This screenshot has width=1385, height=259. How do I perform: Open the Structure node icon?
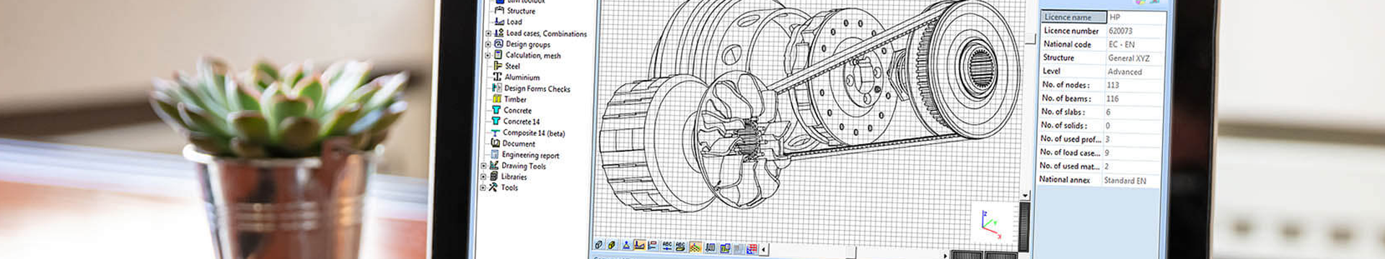pos(498,11)
